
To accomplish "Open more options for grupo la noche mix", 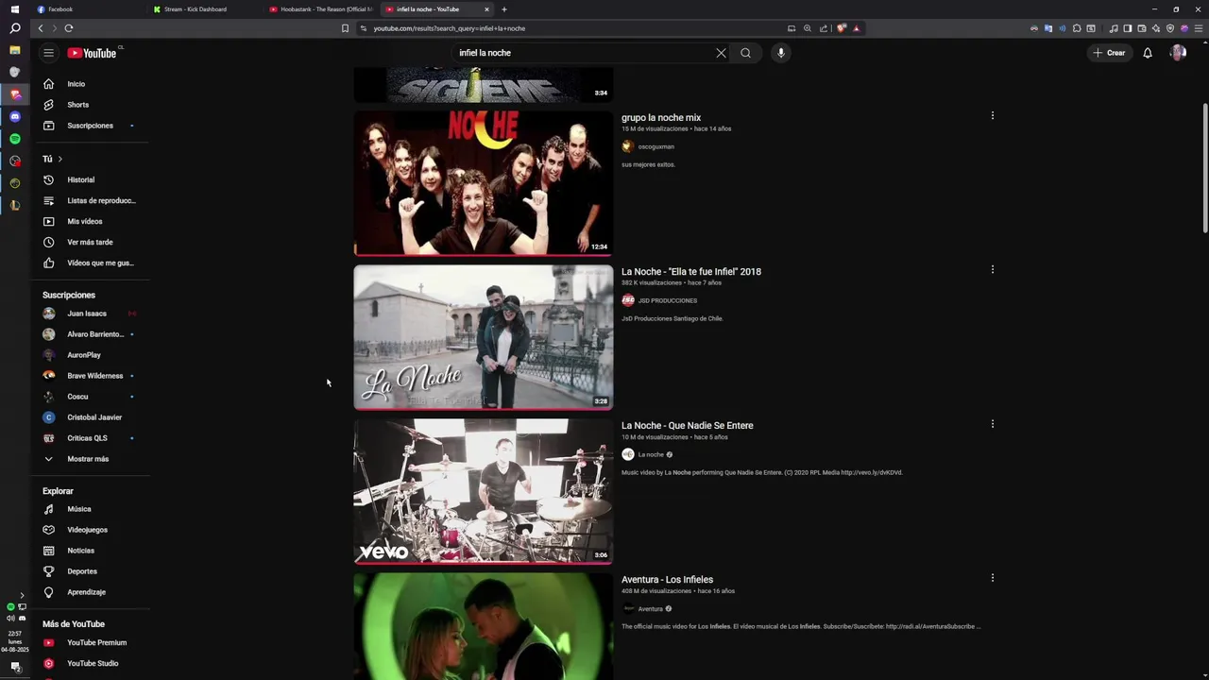I will (x=992, y=115).
